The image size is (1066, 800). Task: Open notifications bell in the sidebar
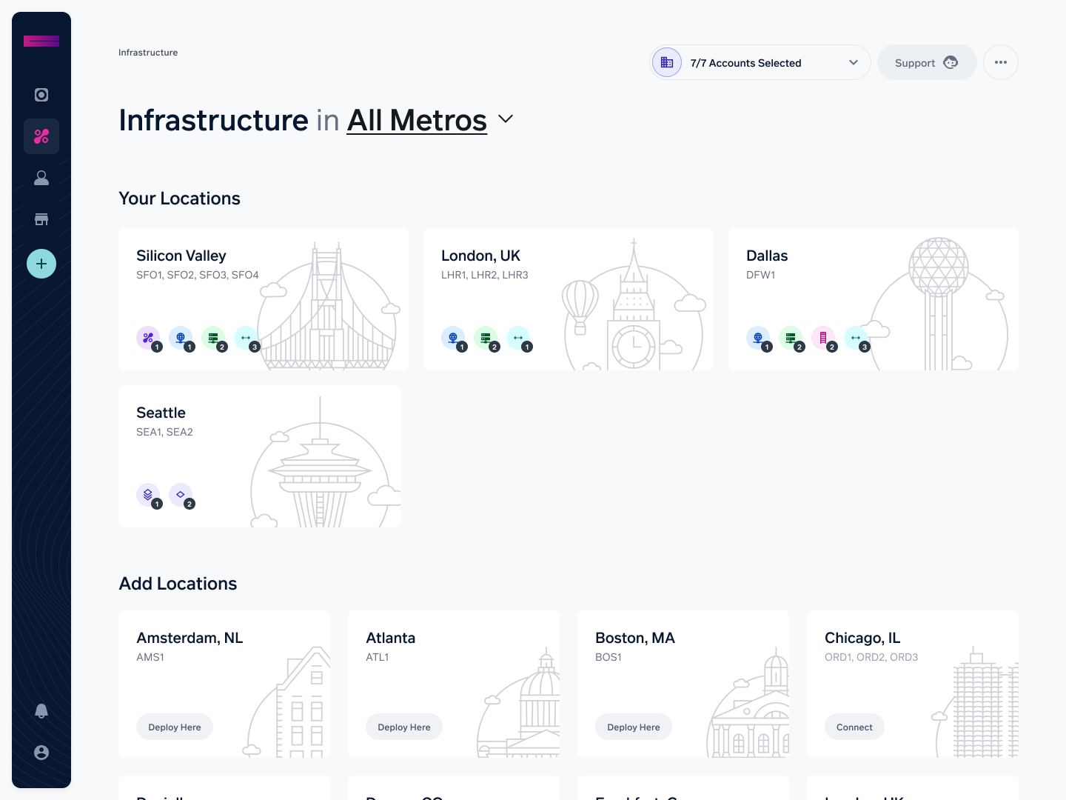[x=41, y=711]
